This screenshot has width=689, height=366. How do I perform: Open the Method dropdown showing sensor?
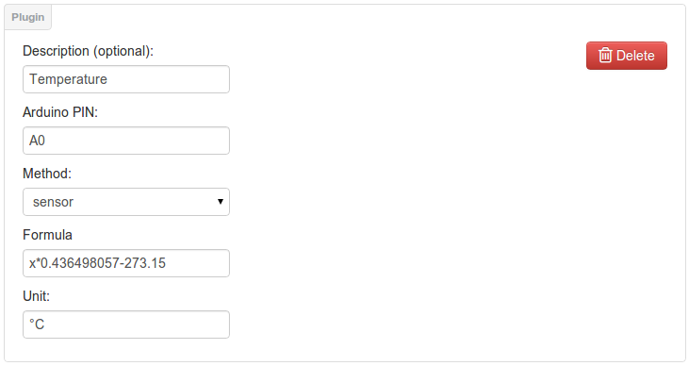[126, 202]
